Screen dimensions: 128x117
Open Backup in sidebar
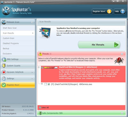[18, 49]
